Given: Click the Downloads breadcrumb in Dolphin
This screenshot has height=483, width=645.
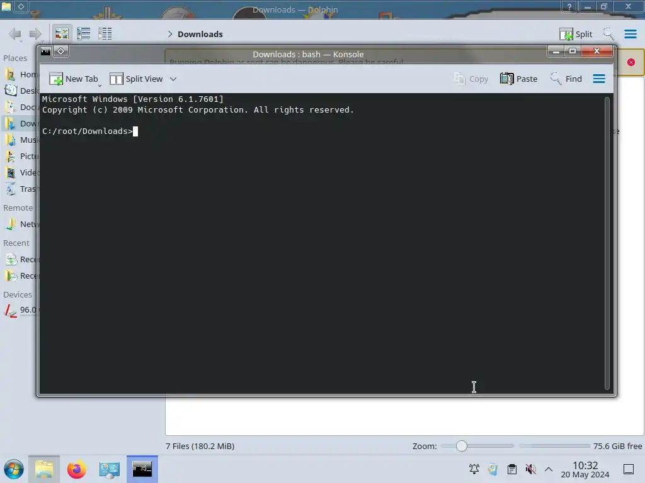Looking at the screenshot, I should (x=200, y=34).
